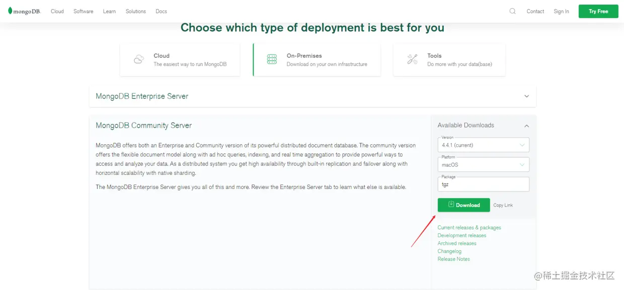
Task: Open the Docs navigation menu
Action: pyautogui.click(x=161, y=11)
